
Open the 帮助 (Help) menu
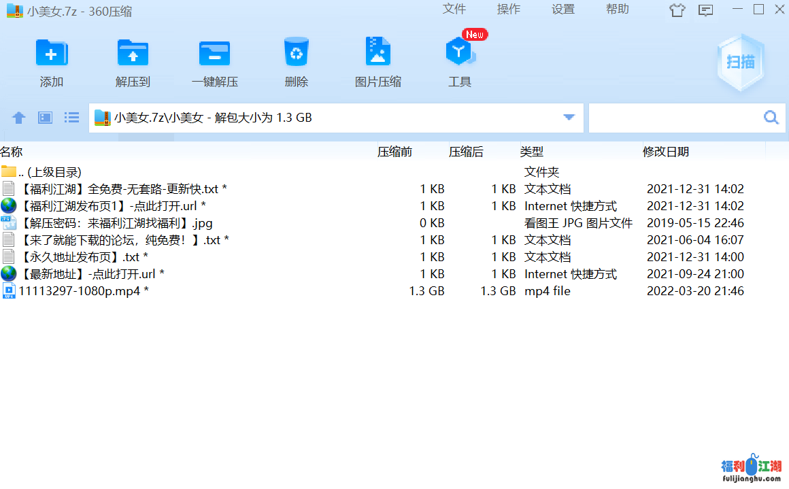(617, 10)
